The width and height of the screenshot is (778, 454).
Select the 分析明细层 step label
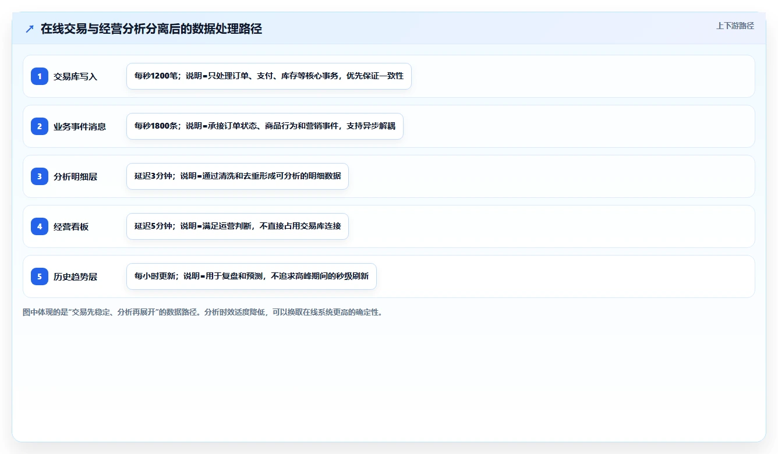(75, 176)
